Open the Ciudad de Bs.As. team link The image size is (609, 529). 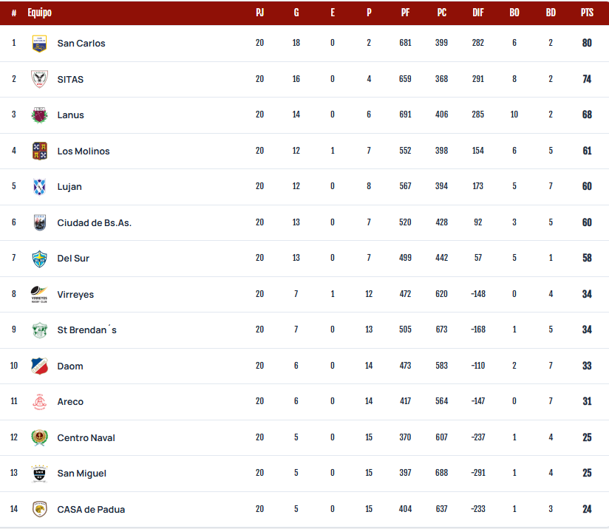[x=95, y=223]
